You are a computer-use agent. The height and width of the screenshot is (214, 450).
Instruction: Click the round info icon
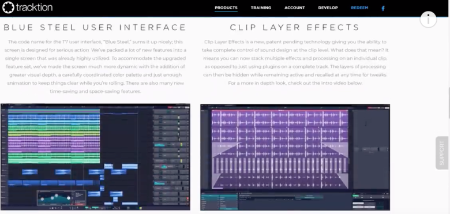(x=428, y=20)
